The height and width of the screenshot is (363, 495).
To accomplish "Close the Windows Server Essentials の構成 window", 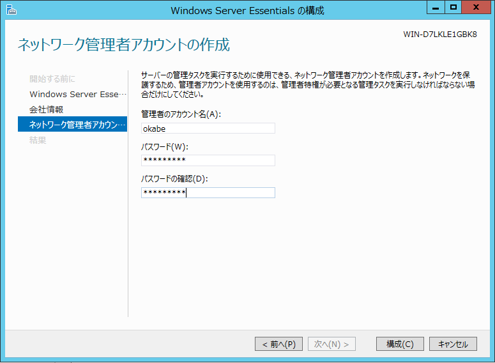I will click(x=476, y=7).
